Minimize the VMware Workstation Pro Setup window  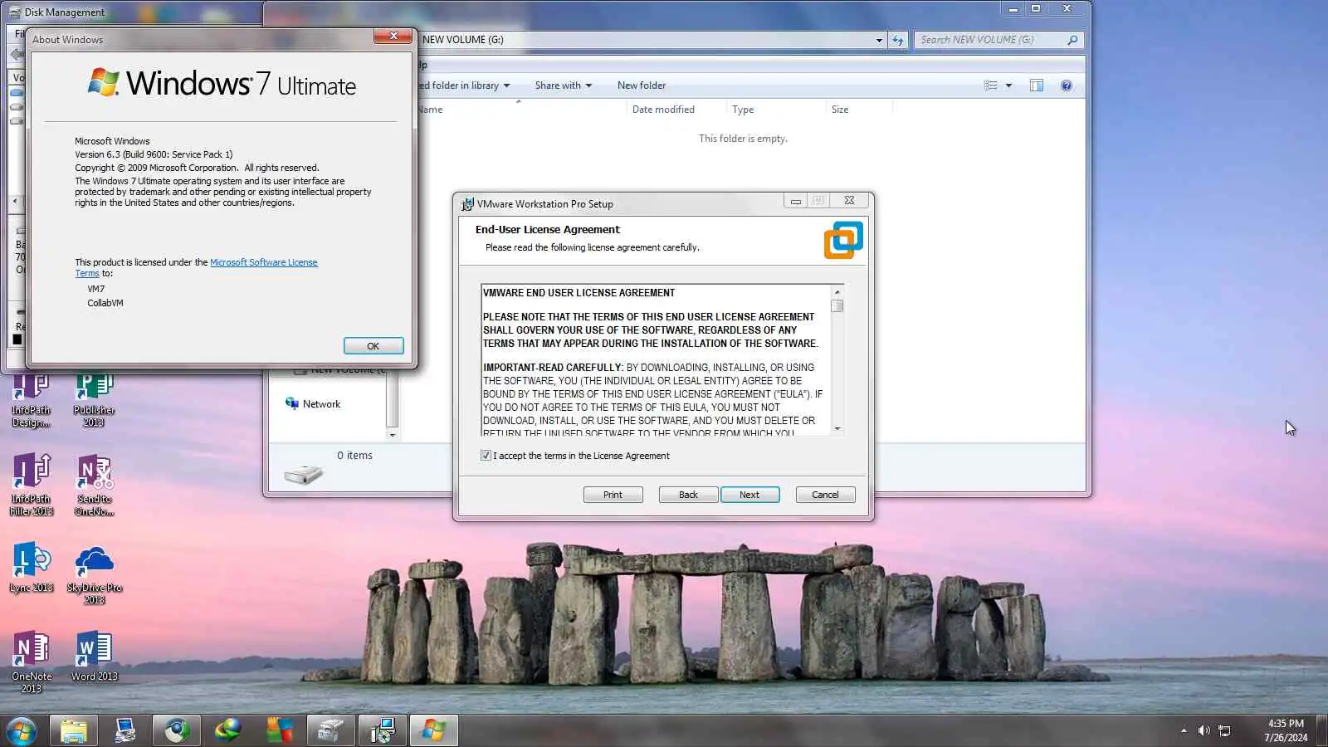[x=795, y=201]
